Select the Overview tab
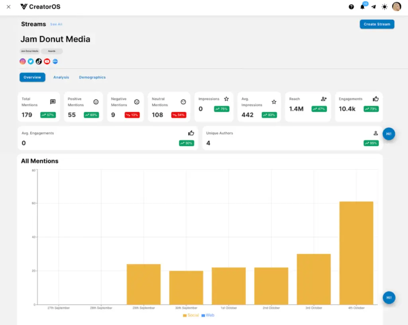The width and height of the screenshot is (408, 325). click(x=32, y=77)
